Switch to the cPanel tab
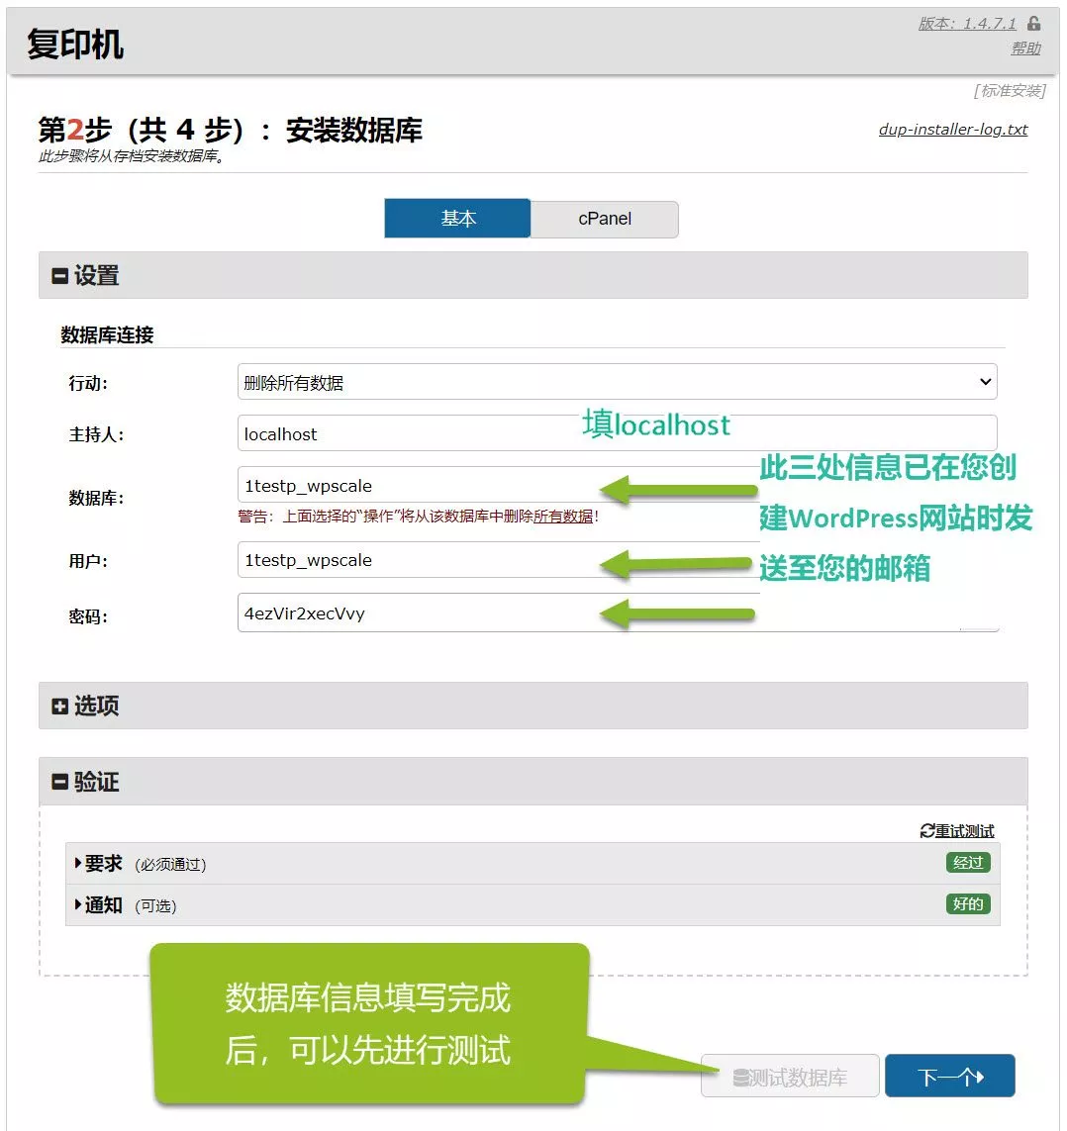Screen dimensions: 1067x1131 click(605, 219)
